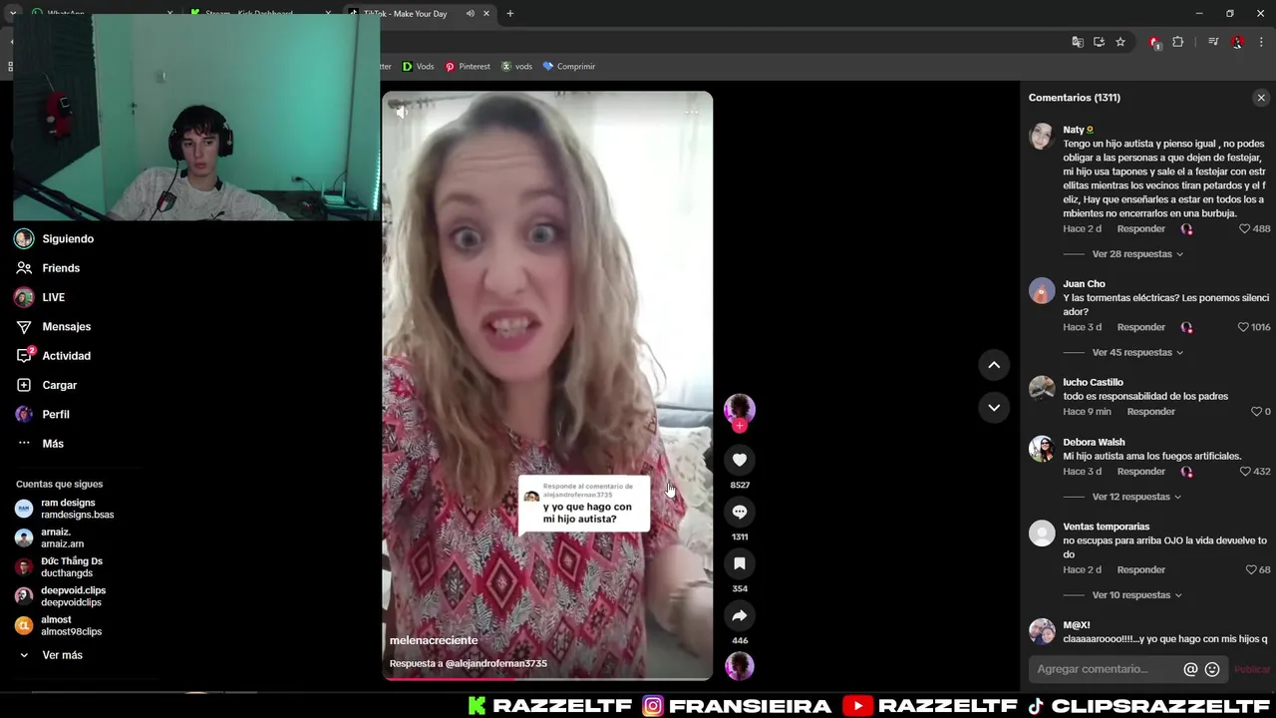The image size is (1276, 718).
Task: Open video comments via speech bubble icon
Action: coord(740,512)
